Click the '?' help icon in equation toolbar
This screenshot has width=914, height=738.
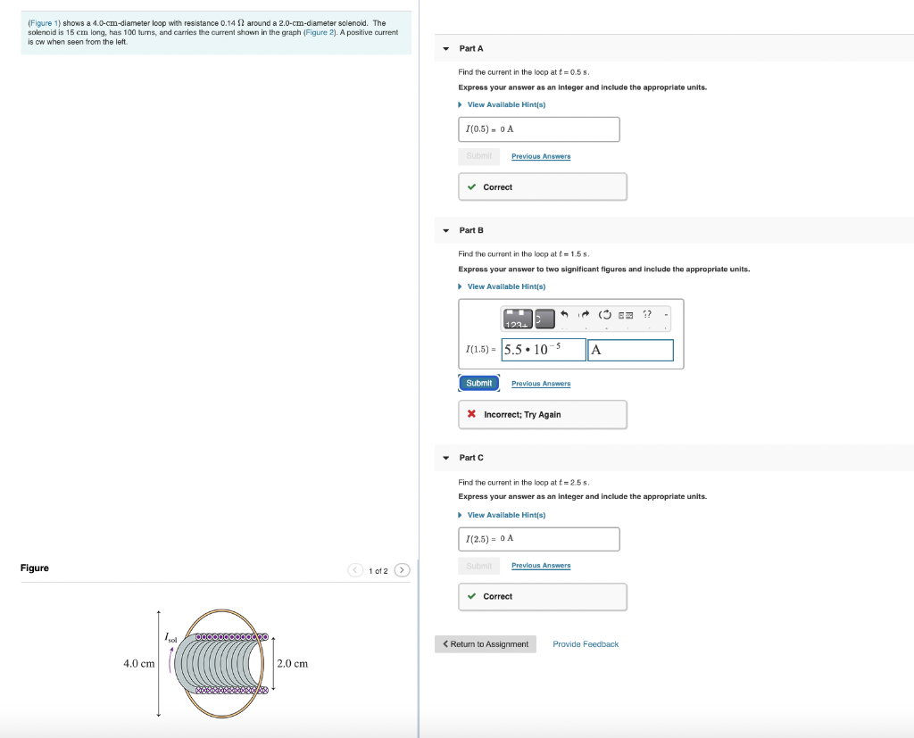pos(646,314)
